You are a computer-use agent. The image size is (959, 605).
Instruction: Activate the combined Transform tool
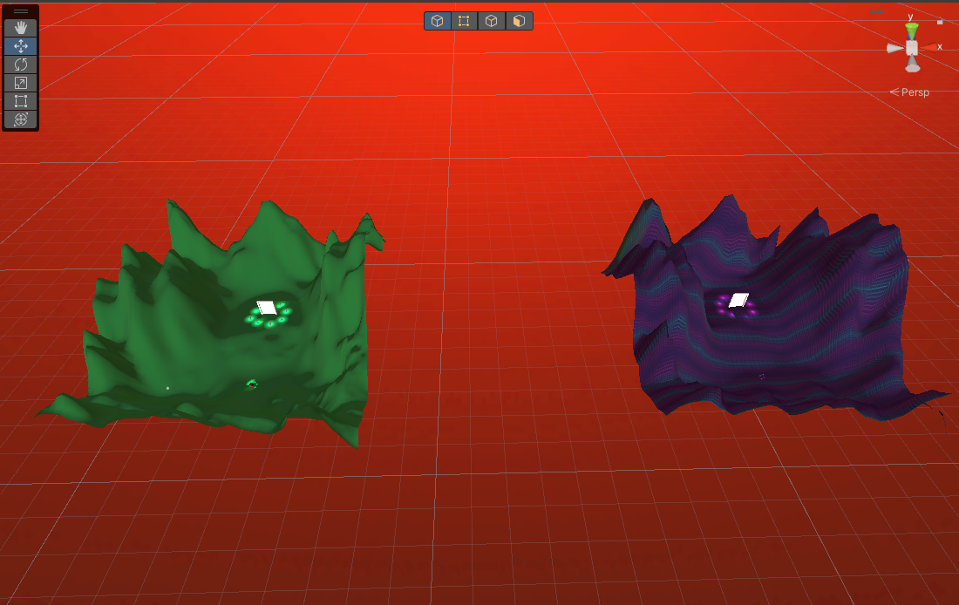pos(21,119)
